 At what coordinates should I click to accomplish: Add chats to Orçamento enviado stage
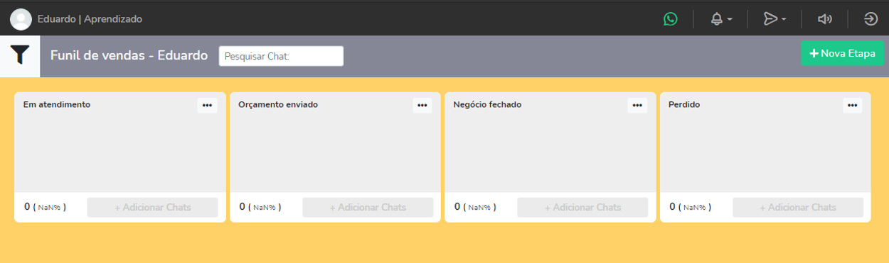point(368,207)
